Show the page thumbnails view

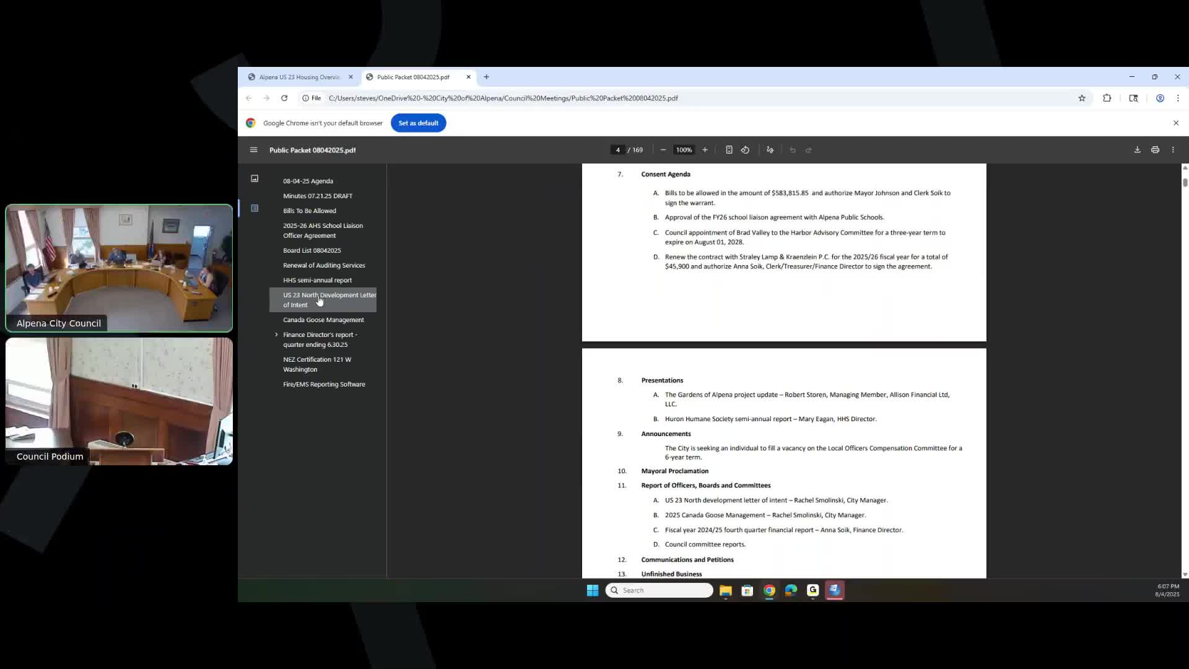pos(255,178)
